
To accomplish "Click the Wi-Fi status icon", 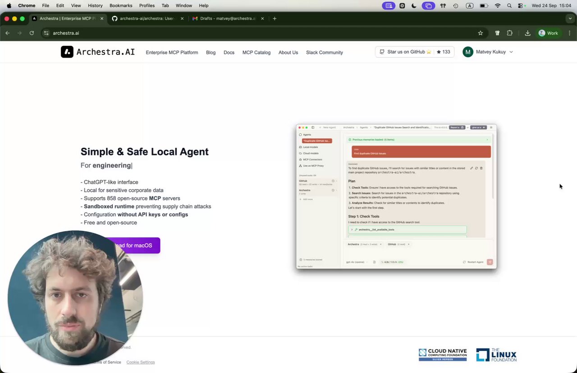I will tap(498, 5).
